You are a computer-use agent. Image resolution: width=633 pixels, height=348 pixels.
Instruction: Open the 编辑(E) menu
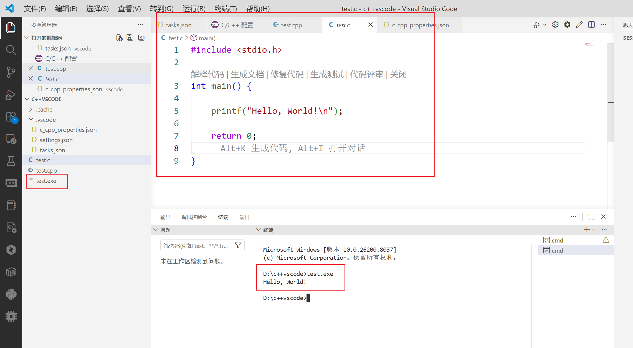coord(66,9)
